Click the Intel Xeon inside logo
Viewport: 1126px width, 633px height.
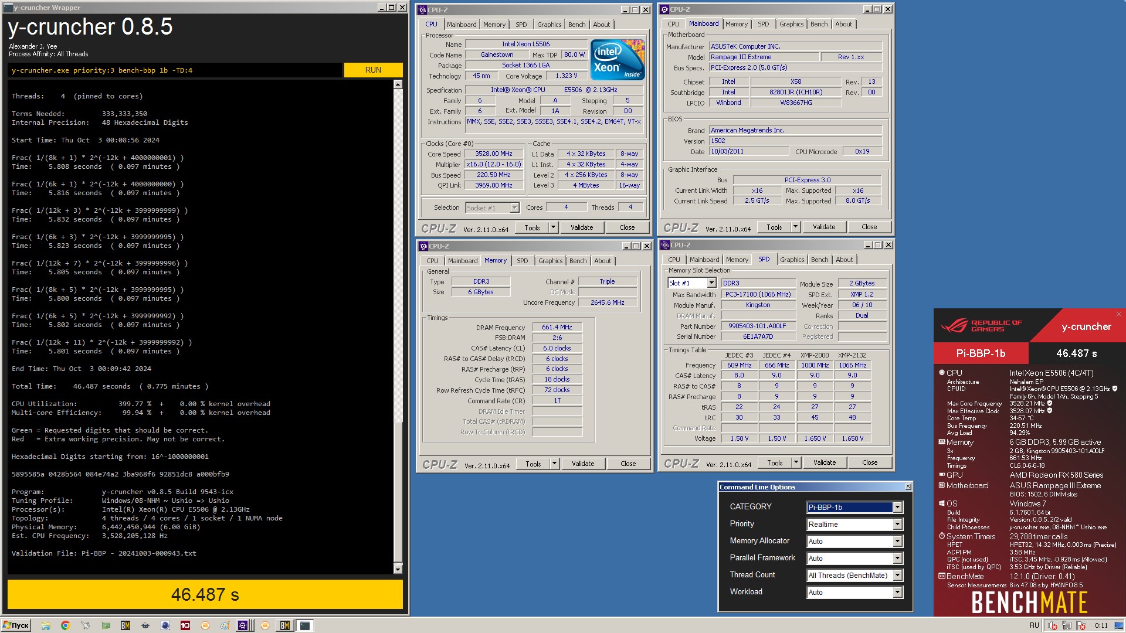[x=617, y=60]
